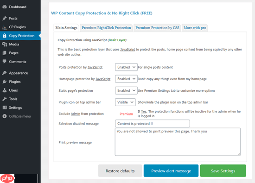Switch to Premium Protection by CSS tab
Image resolution: width=255 pixels, height=183 pixels.
pyautogui.click(x=157, y=28)
